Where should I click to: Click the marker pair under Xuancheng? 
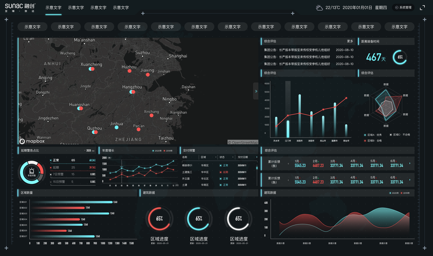click(x=91, y=69)
